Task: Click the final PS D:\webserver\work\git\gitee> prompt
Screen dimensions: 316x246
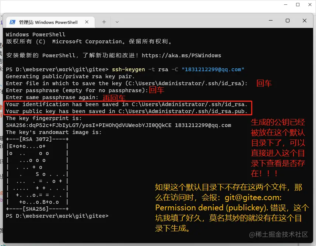Action: (57, 216)
